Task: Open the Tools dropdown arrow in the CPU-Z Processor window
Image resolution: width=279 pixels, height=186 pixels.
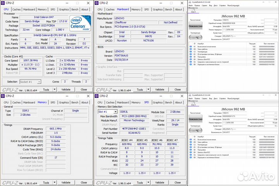Action: (55, 90)
